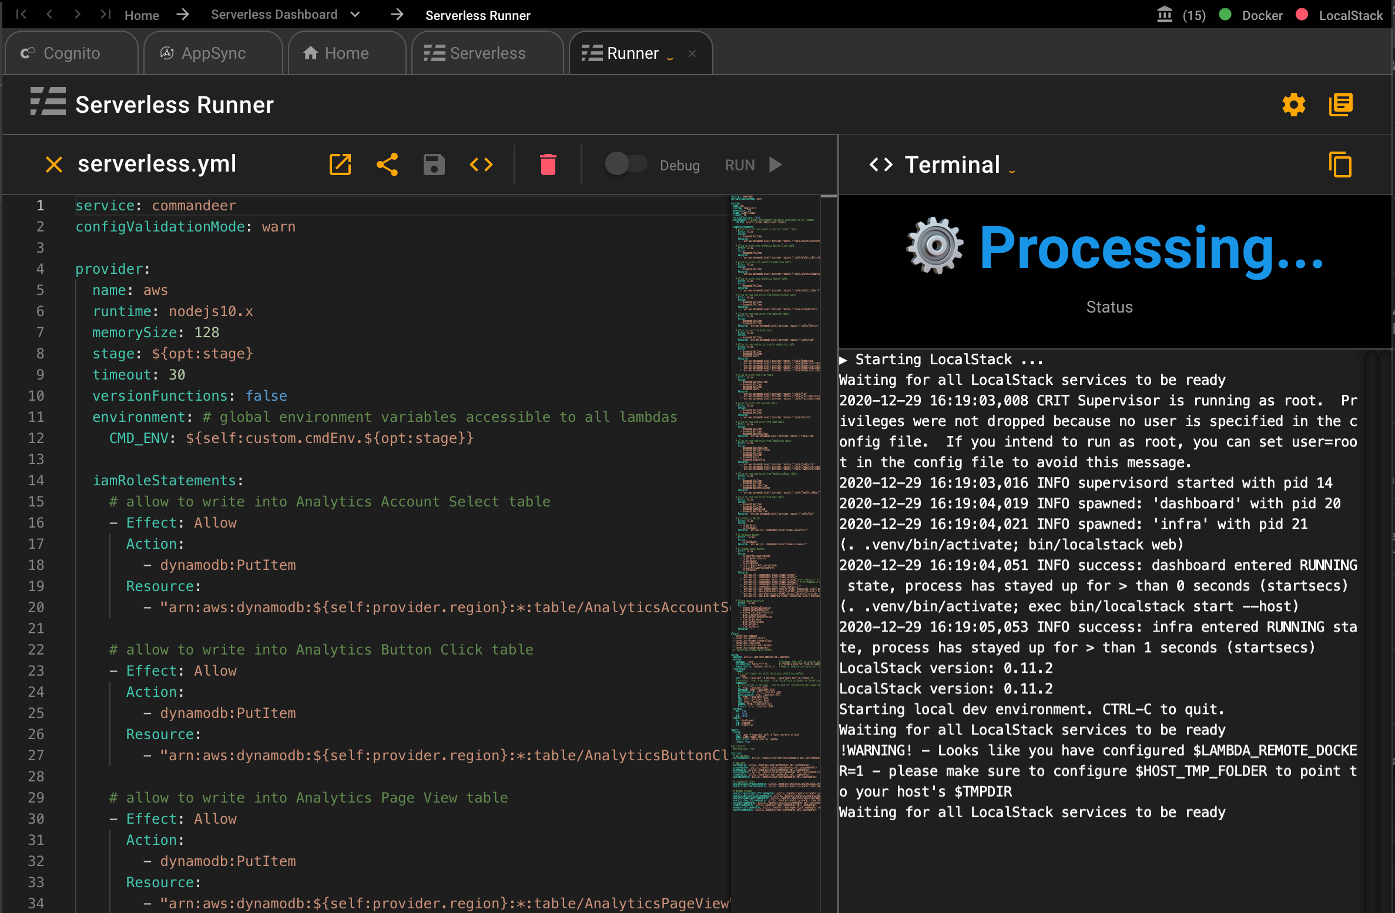
Task: Click the code brackets icon beside save
Action: point(481,165)
